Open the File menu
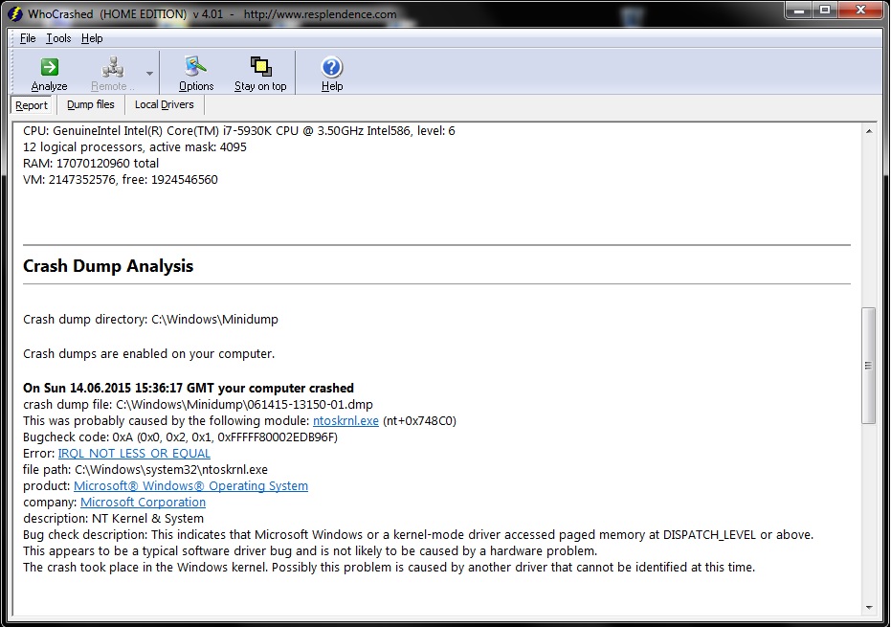Viewport: 891px width, 627px height. click(27, 38)
